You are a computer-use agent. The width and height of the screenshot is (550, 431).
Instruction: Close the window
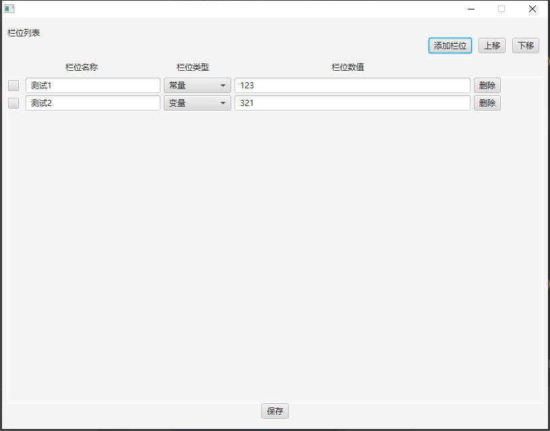coord(532,9)
